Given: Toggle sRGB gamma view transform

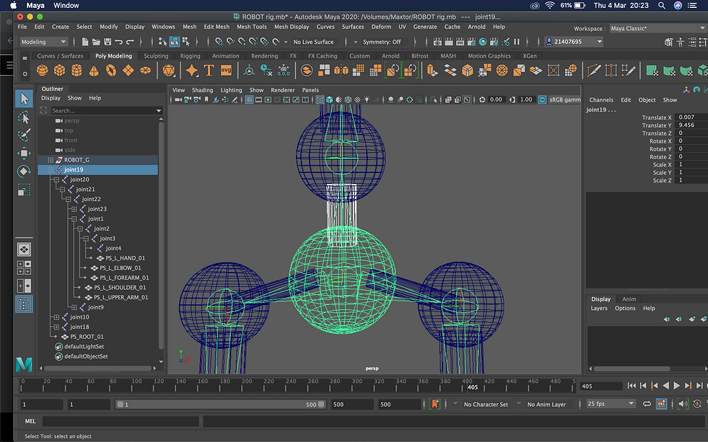Looking at the screenshot, I should 542,100.
